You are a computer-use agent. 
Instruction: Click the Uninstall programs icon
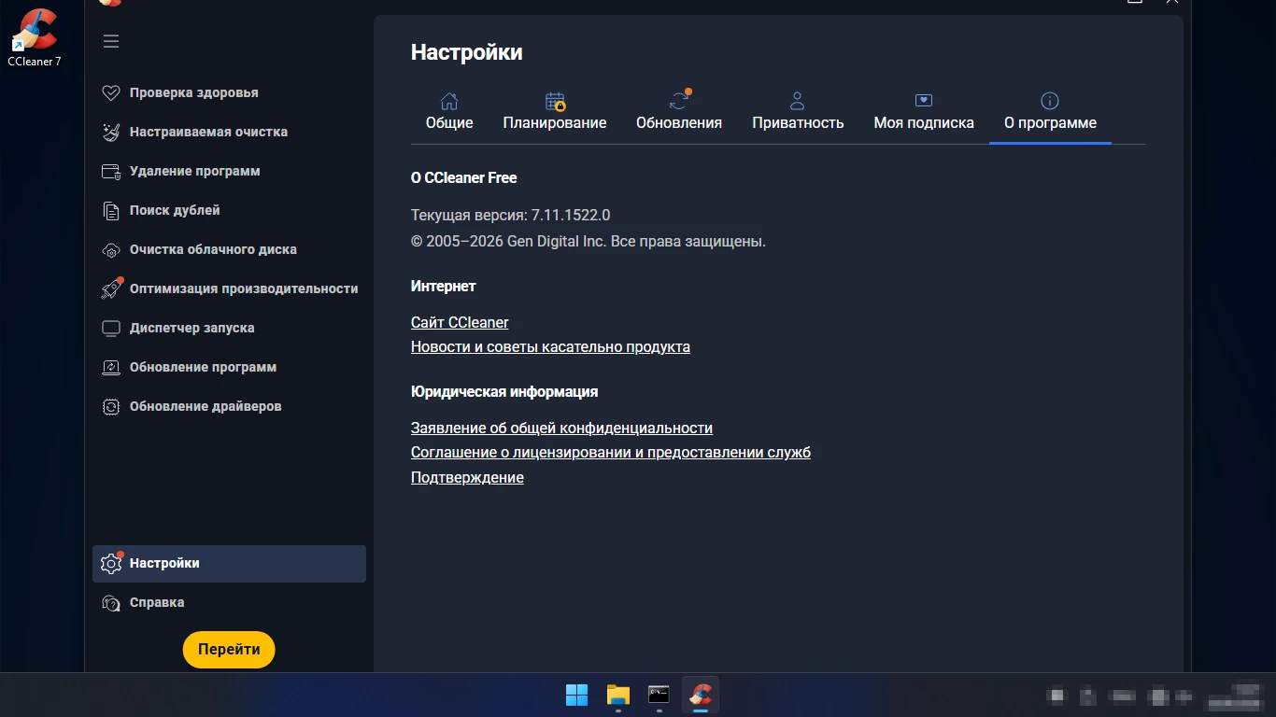(x=111, y=171)
